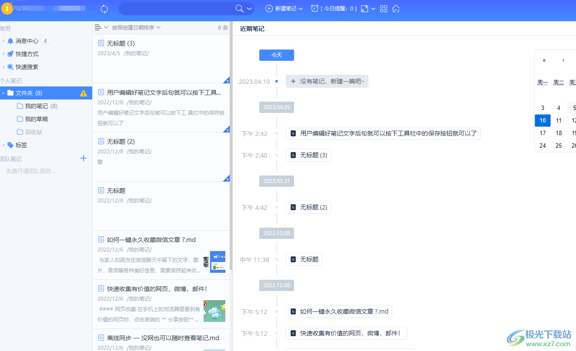This screenshot has height=351, width=576.
Task: Open note 用户编辑好笔记文字后句 in list
Action: tap(161, 108)
